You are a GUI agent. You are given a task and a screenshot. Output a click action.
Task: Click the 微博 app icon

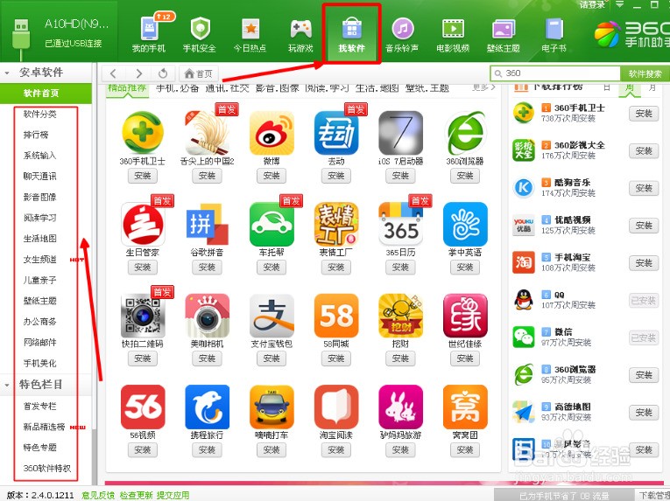click(x=272, y=134)
